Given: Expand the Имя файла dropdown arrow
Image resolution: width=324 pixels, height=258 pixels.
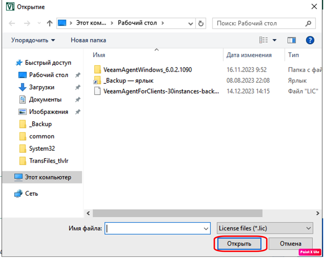Looking at the screenshot, I should pos(206,229).
